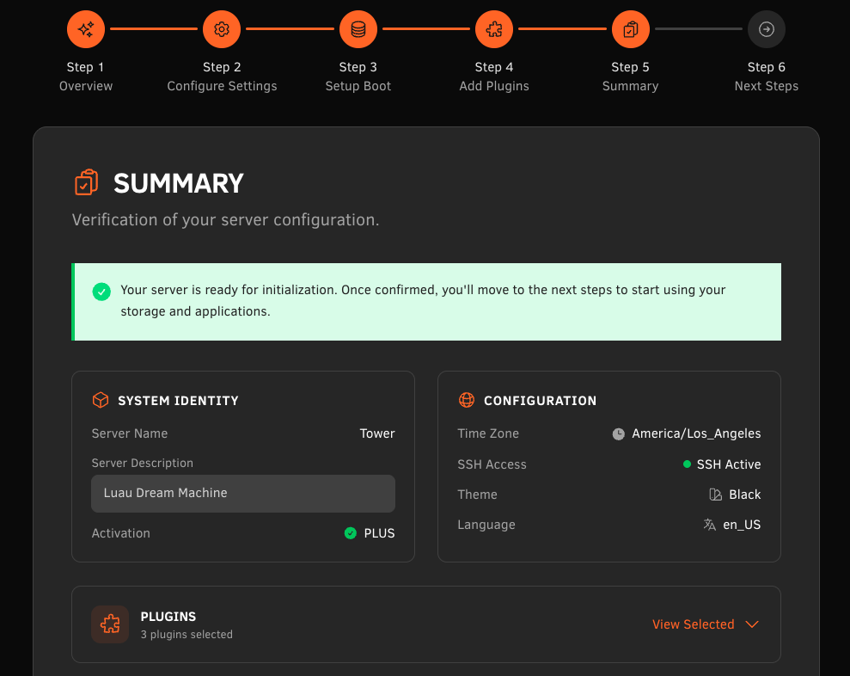Click the Summary heading clipboard icon
Screen dimensions: 850x676
[x=86, y=183]
